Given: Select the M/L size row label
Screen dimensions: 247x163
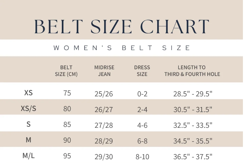Looking at the screenshot, I should point(28,156).
